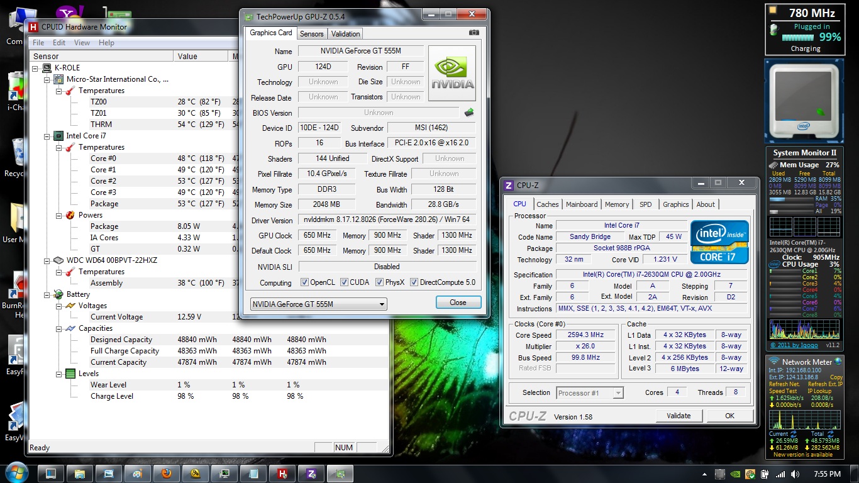
Task: Click the CPU-Z taskbar icon
Action: (311, 474)
